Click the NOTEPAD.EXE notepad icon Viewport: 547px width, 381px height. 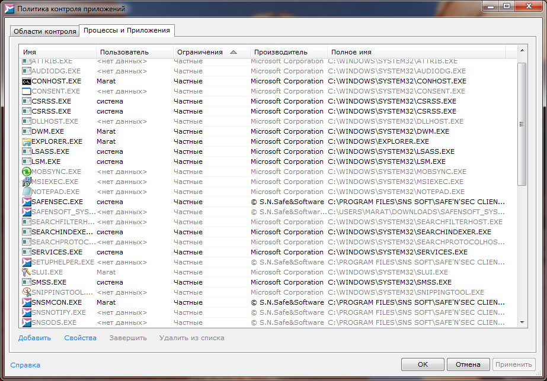click(27, 192)
